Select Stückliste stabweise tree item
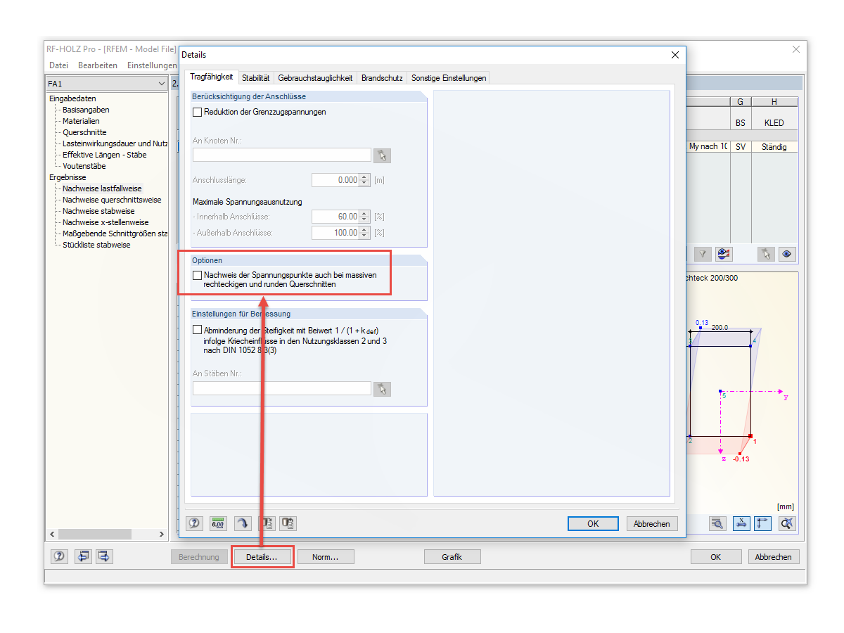The height and width of the screenshot is (633, 844). coord(96,245)
